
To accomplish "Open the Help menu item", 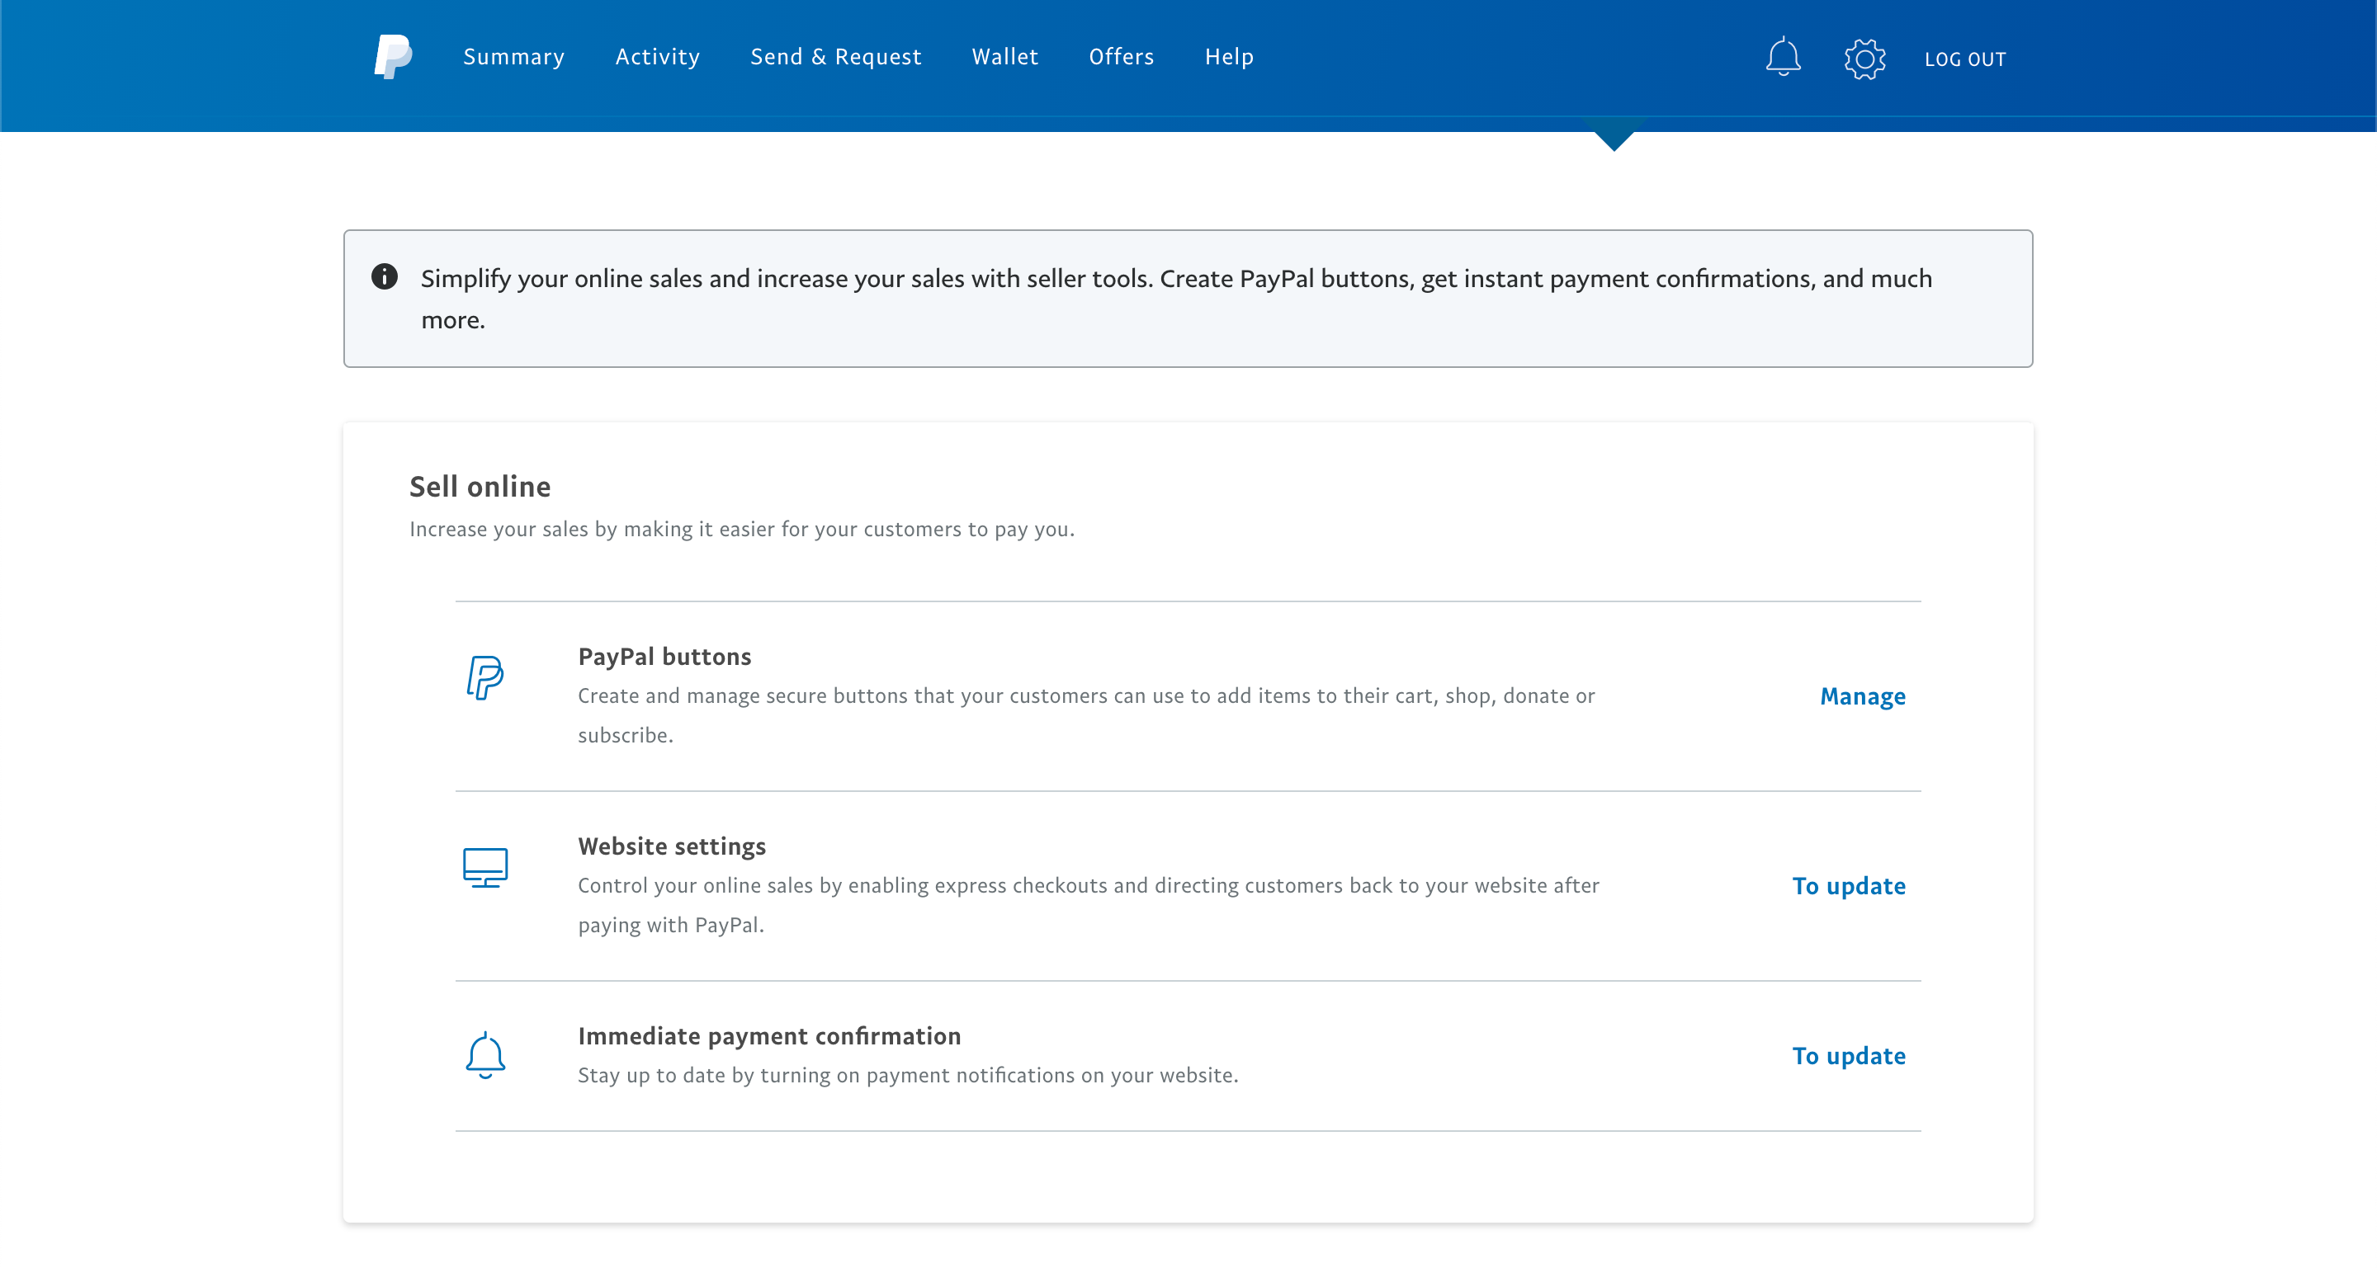I will (1229, 57).
